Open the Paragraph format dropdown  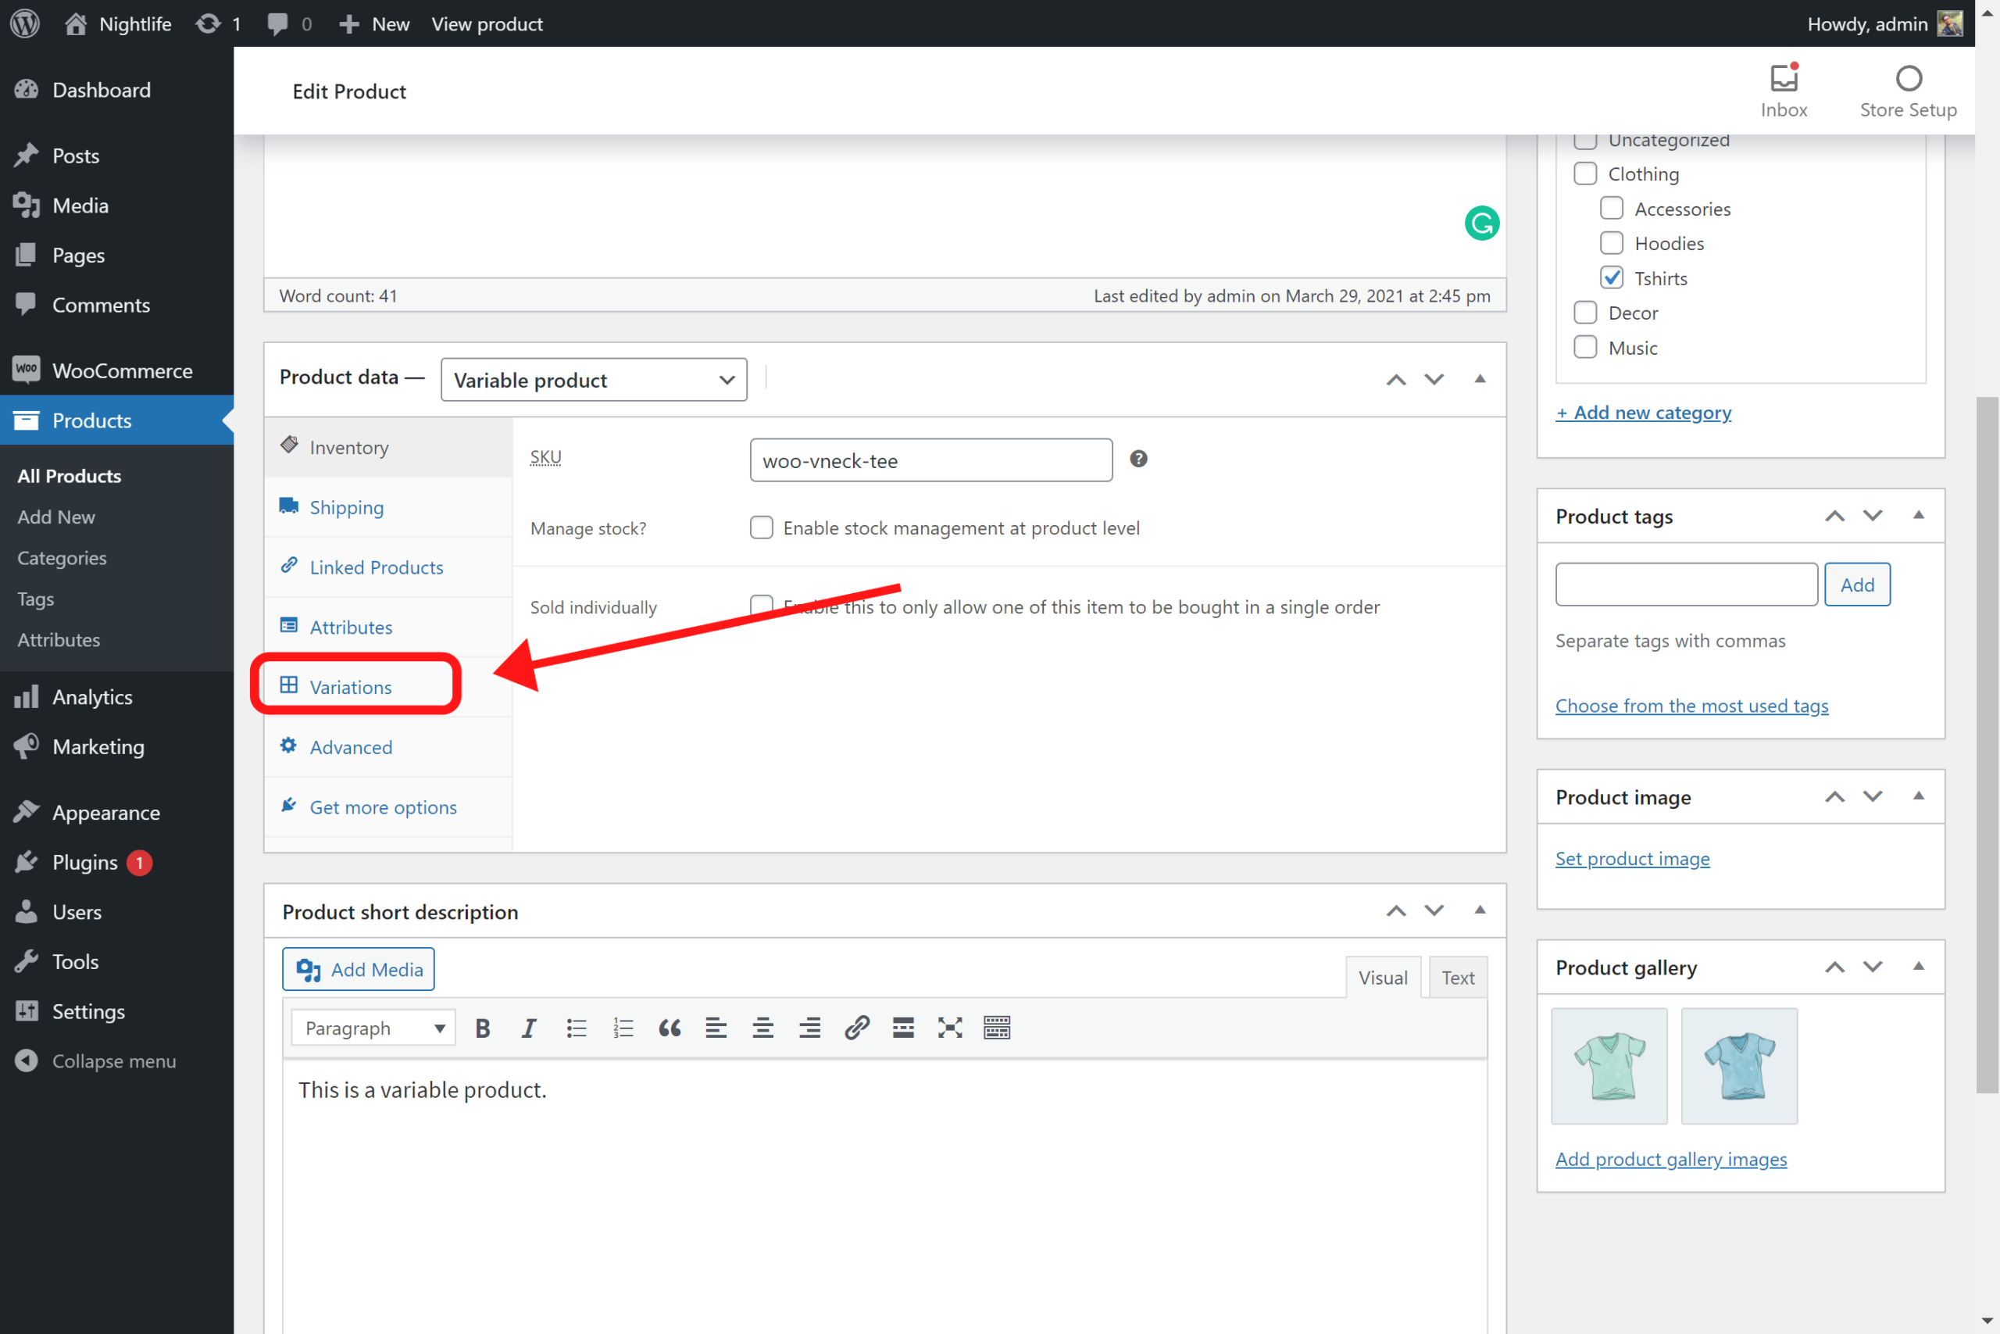click(x=373, y=1028)
